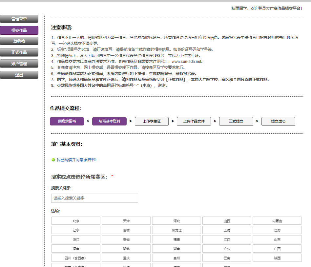Screen dimensions: 311x267
Task: Open 账户管理 account management
Action: (x=19, y=64)
